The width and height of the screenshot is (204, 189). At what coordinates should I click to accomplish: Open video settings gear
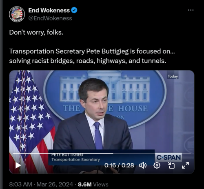(x=157, y=165)
